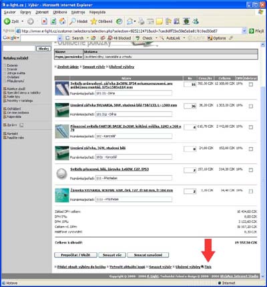
Task: Open the Zobrazit menu
Action: pos(42,12)
